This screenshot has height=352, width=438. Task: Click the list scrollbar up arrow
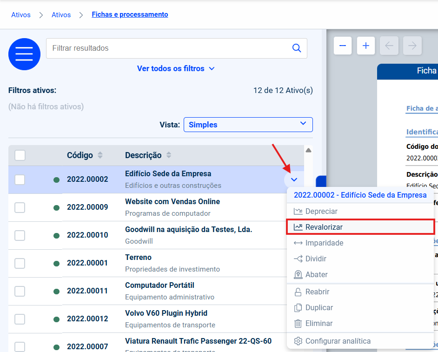[308, 150]
